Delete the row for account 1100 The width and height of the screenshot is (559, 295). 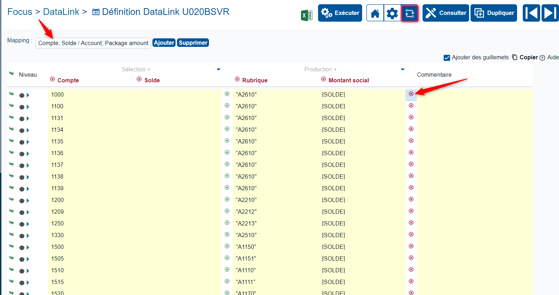[x=411, y=105]
